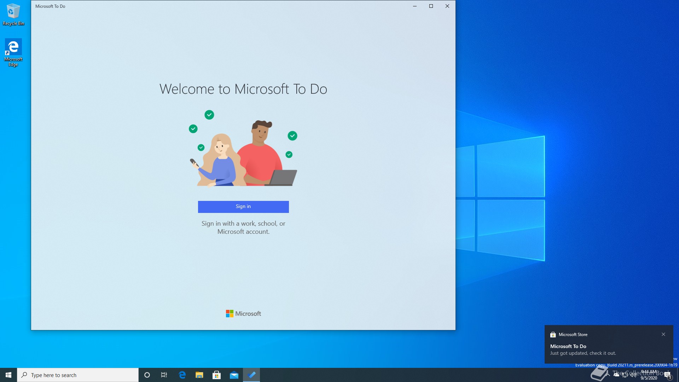Open Task View on the taskbar
Viewport: 679px width, 382px height.
[x=164, y=375]
